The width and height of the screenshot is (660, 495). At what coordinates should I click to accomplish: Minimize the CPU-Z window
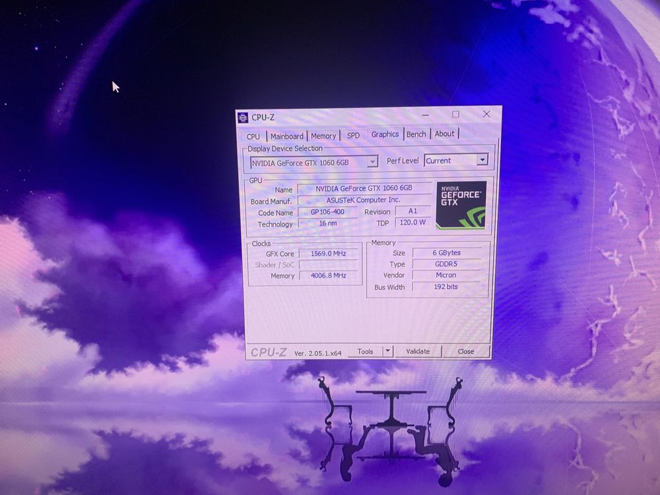click(x=426, y=114)
